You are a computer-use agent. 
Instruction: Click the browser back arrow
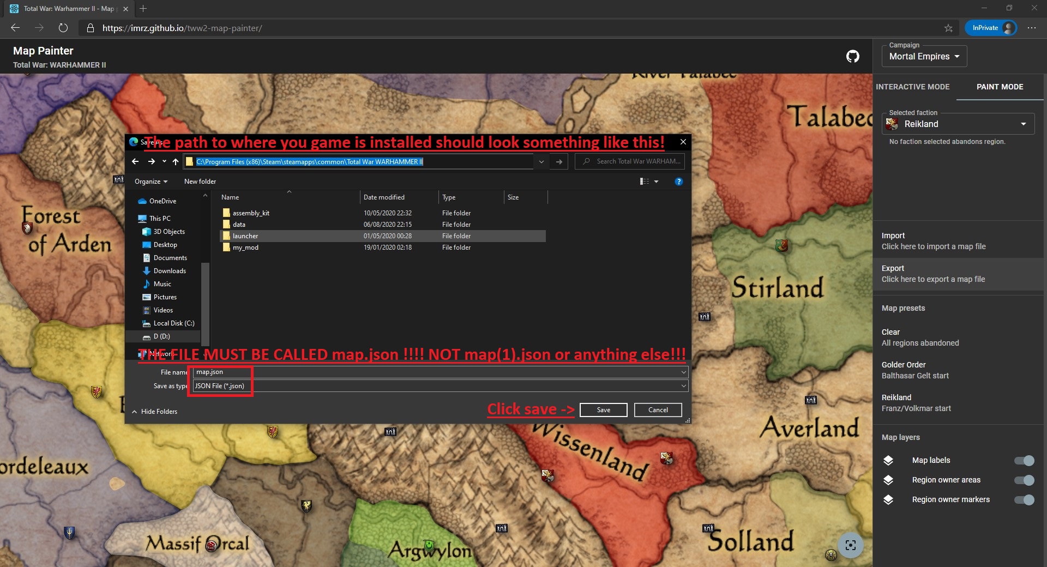point(15,28)
